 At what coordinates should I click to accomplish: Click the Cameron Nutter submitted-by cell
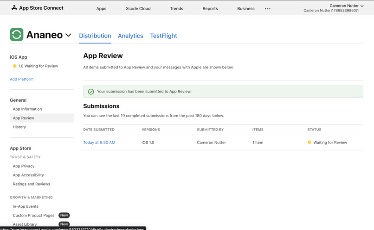(211, 143)
